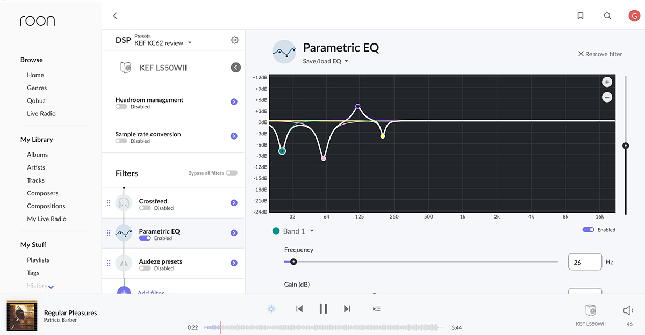This screenshot has height=335, width=645.
Task: Enable the Crossfeed filter toggle
Action: click(x=145, y=208)
